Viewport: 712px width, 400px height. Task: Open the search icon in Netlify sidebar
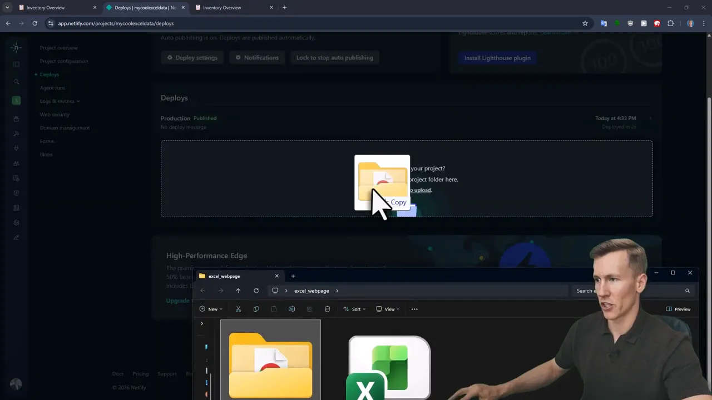coord(16,82)
